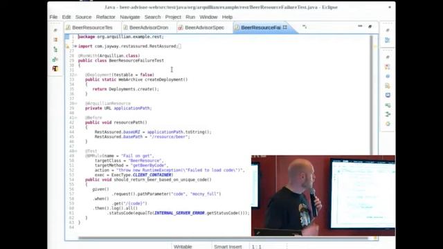Open the Refactor menu
443x249 pixels.
click(x=106, y=17)
